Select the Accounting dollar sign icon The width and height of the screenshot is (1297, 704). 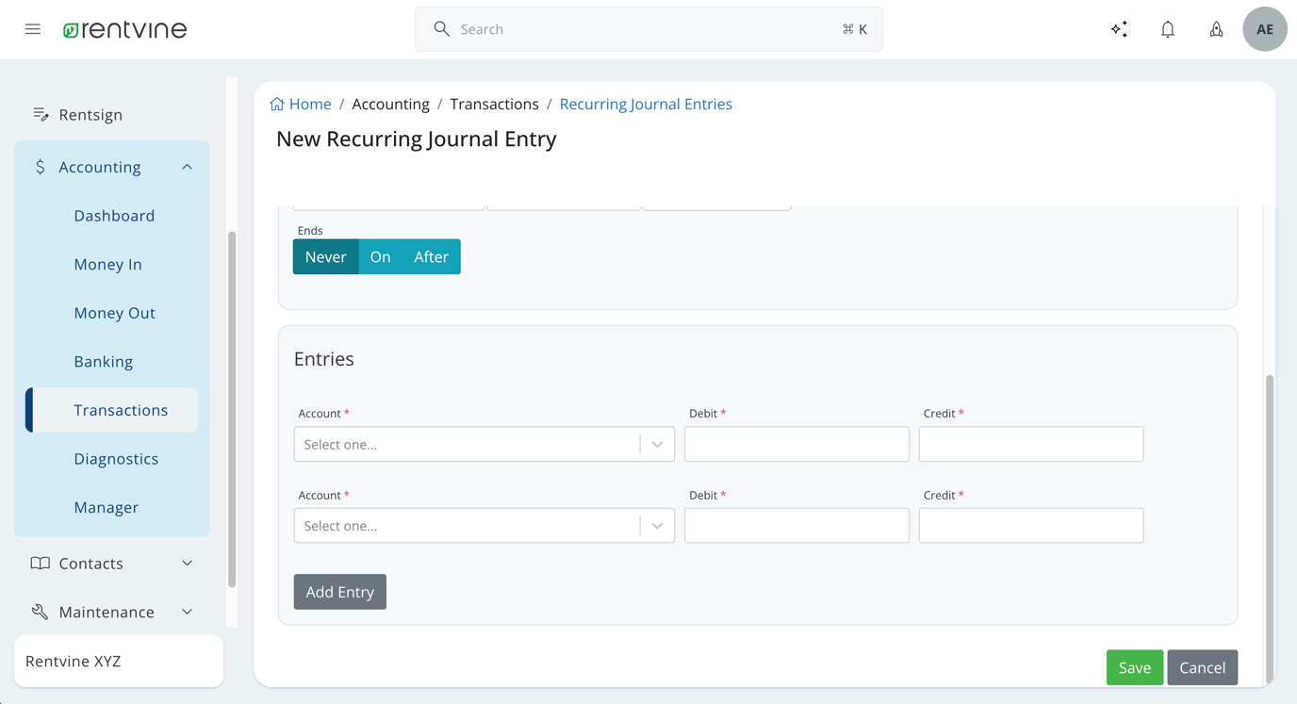tap(39, 166)
